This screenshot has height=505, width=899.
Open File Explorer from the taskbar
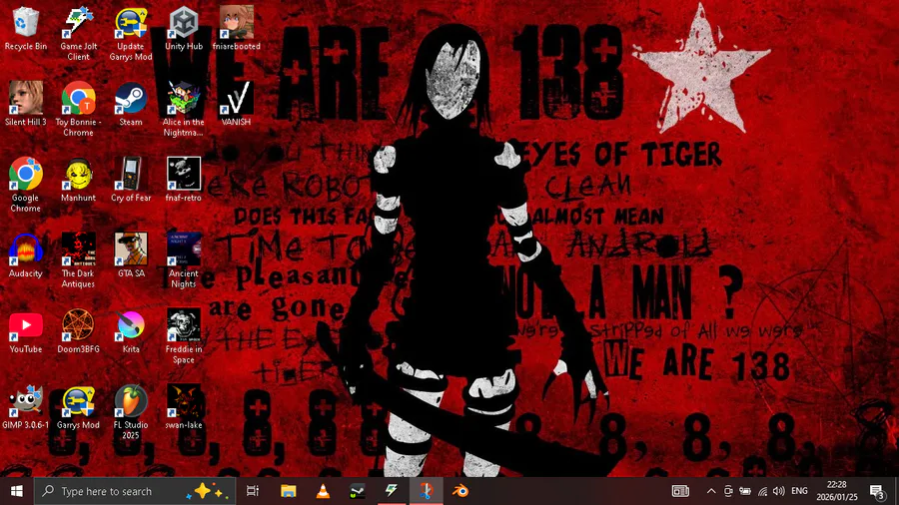[288, 491]
